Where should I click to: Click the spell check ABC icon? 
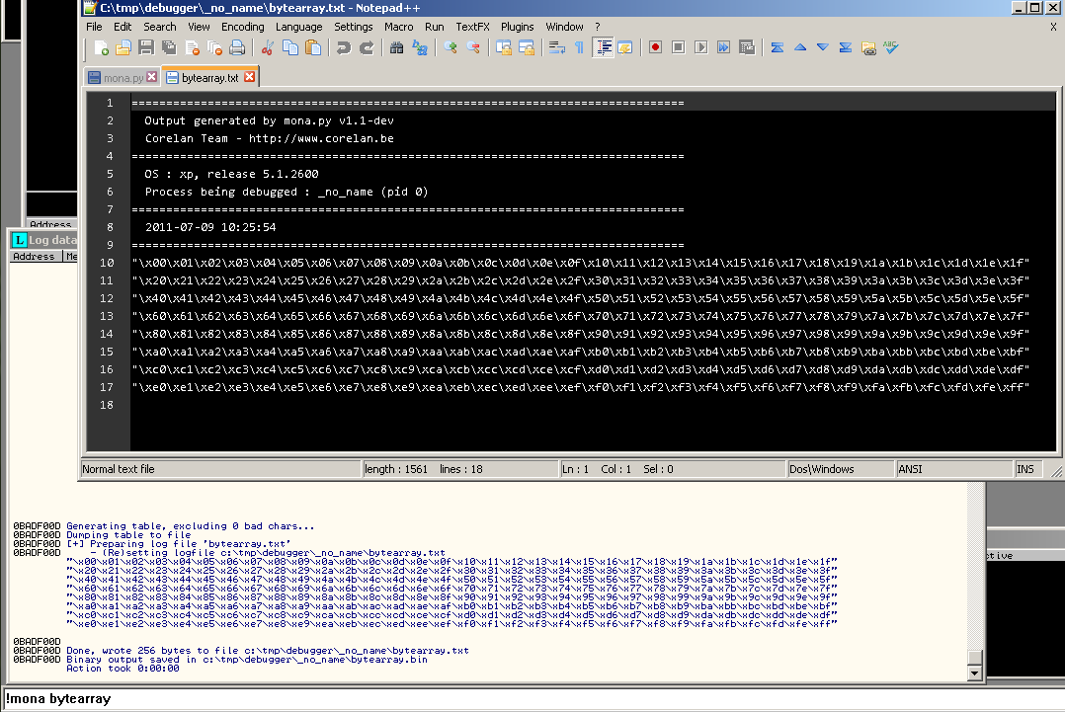click(891, 47)
